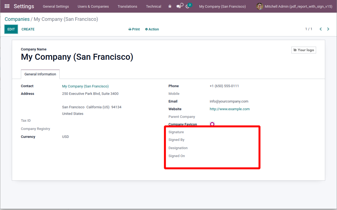Open the Translations menu

click(127, 6)
